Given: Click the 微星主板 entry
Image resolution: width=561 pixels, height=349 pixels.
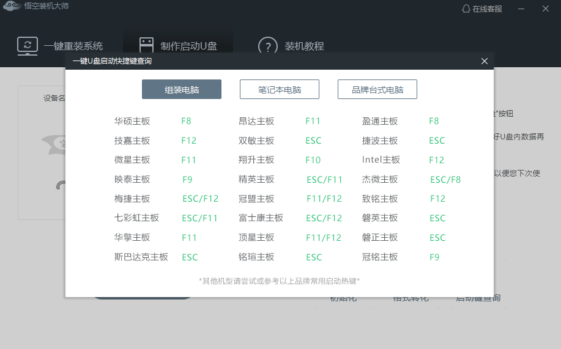Looking at the screenshot, I should [132, 160].
